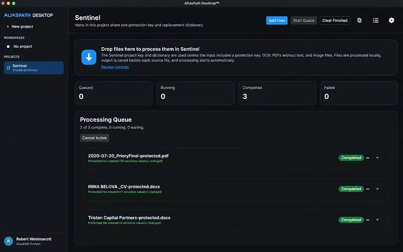This screenshot has width=403, height=252.
Task: Click the Running count card
Action: point(195,93)
